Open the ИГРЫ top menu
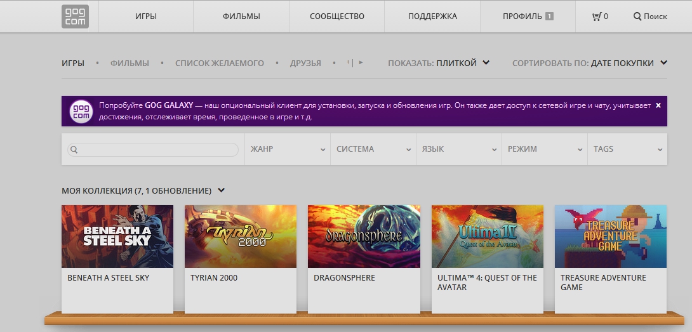This screenshot has height=332, width=692. (x=146, y=17)
